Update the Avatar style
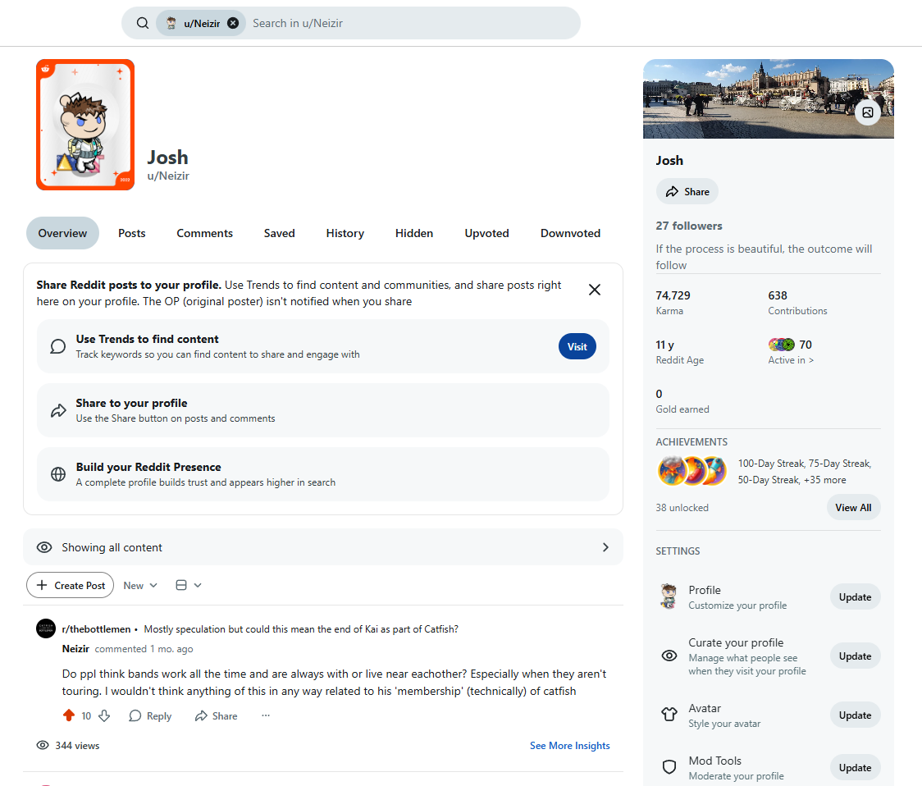Screen dimensions: 922x786 855,715
